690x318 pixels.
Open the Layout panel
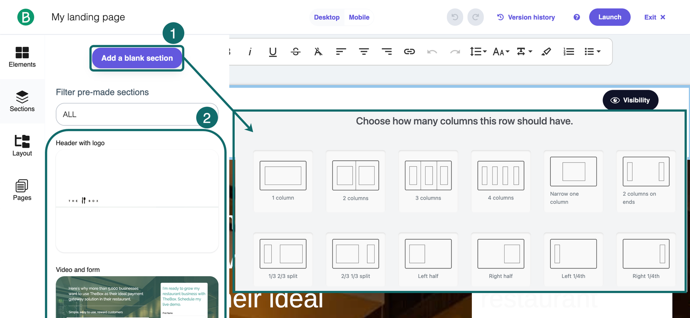22,146
